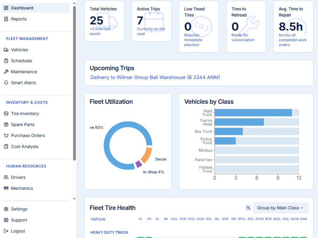Open Smart Alerts
The height and width of the screenshot is (238, 318).
(35, 83)
